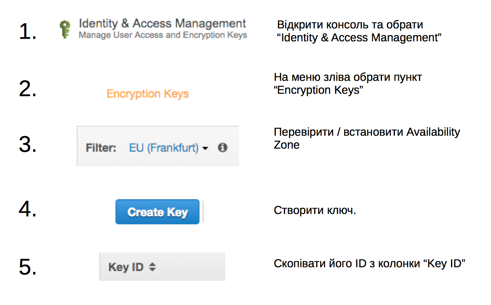Click the Filter label in step 3
491x305 pixels.
click(101, 148)
